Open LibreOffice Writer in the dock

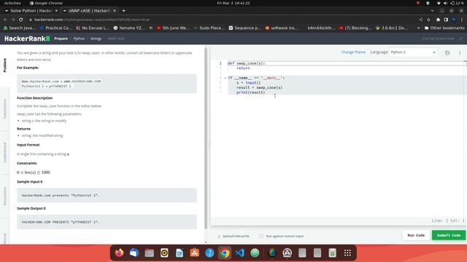point(180,253)
